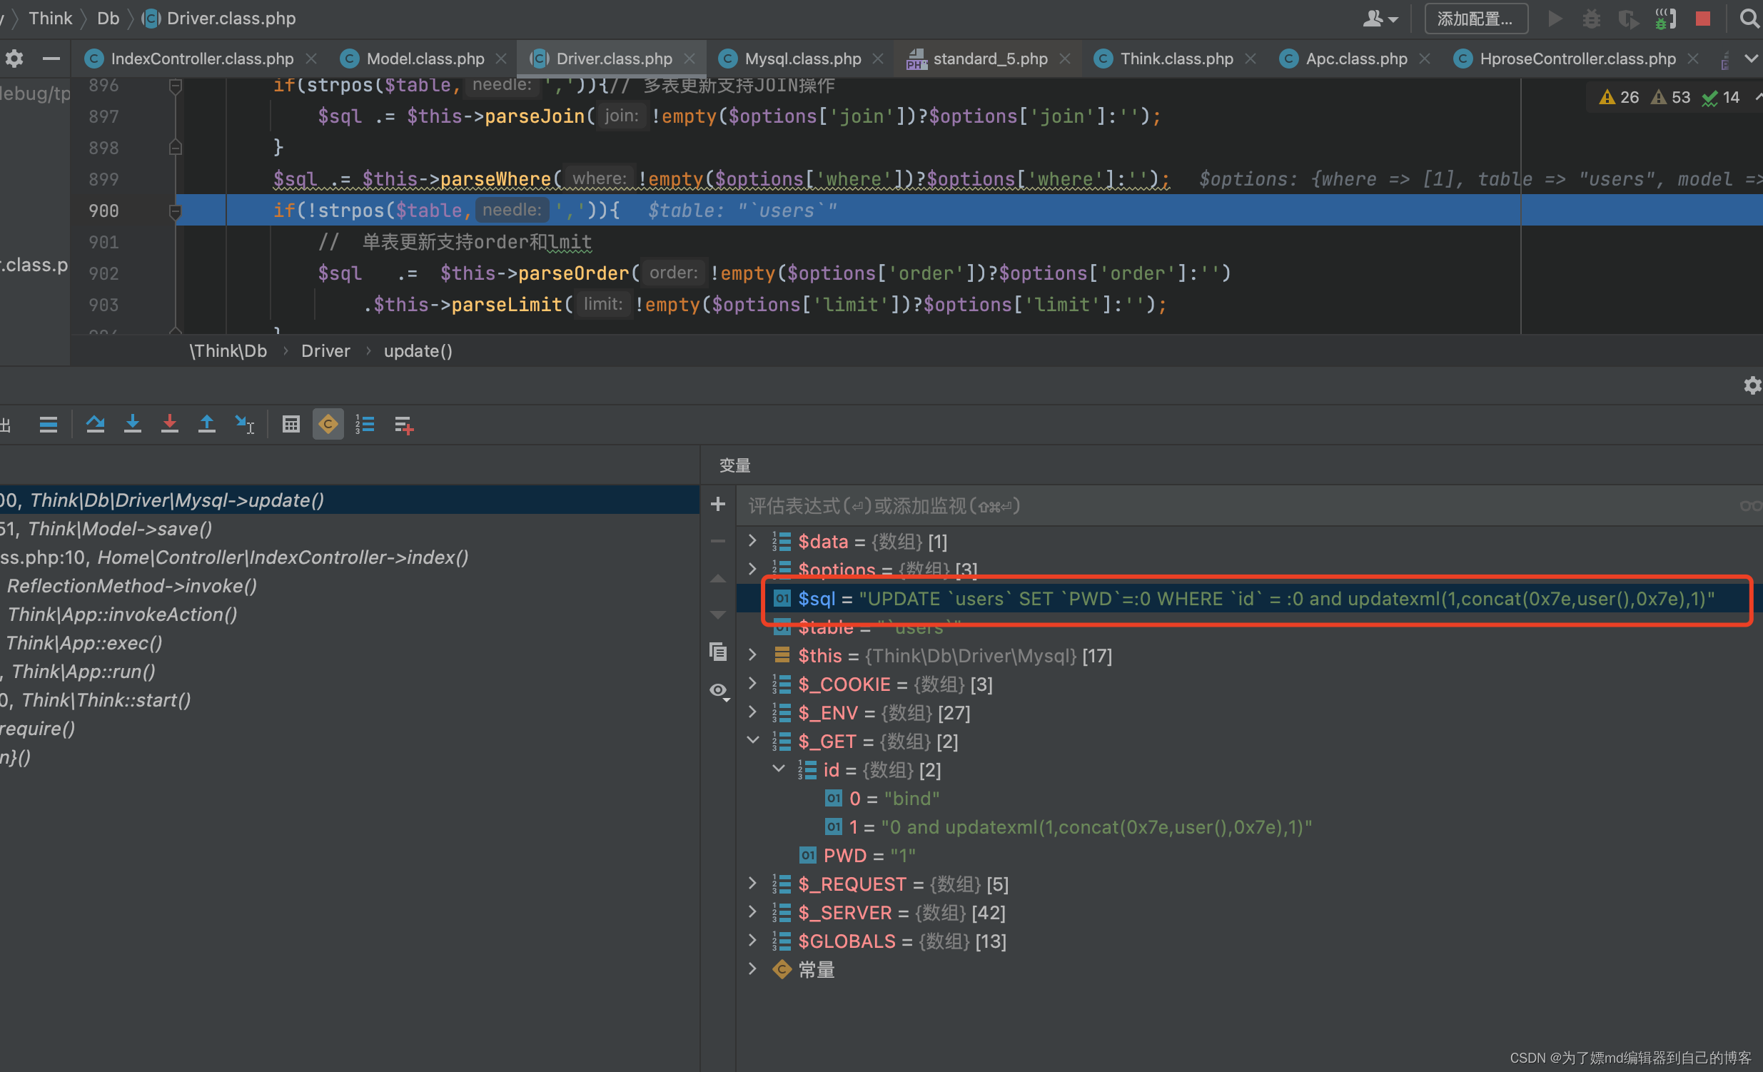
Task: Click the evaluate expression input field
Action: (1216, 506)
